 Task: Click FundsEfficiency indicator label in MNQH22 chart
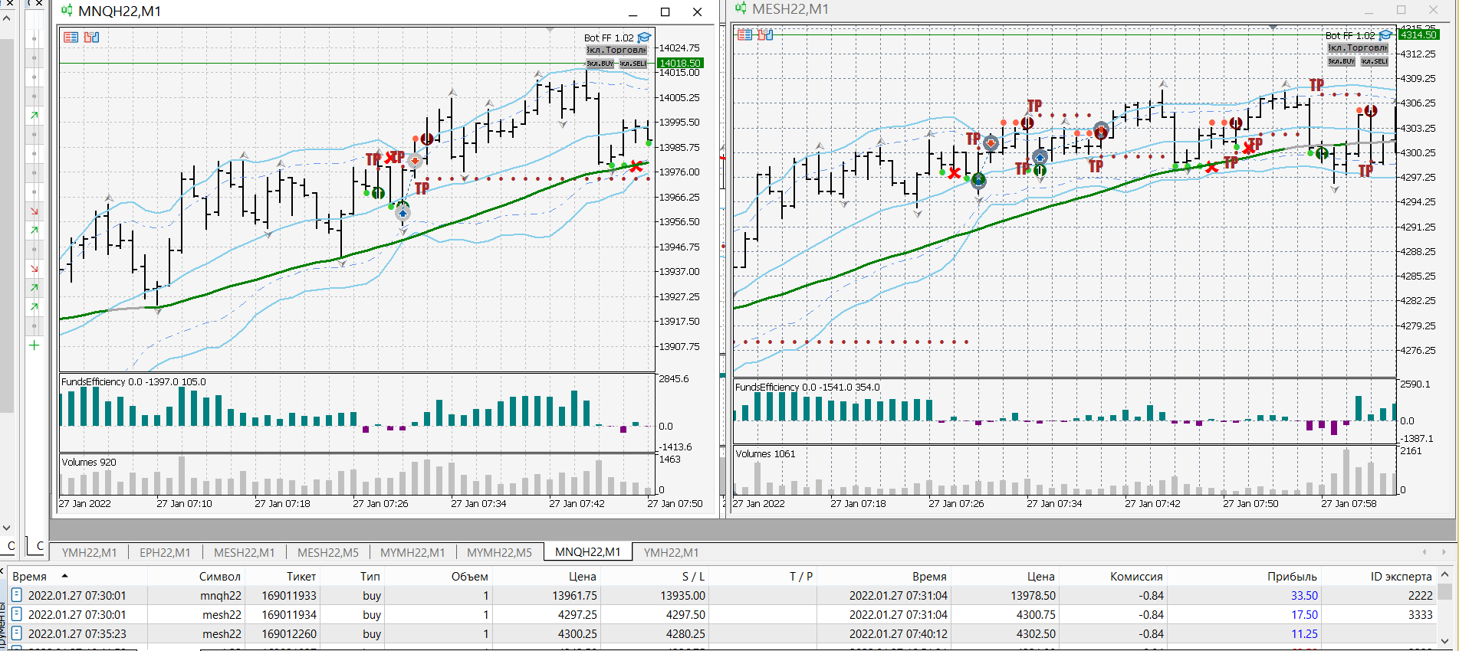click(133, 381)
